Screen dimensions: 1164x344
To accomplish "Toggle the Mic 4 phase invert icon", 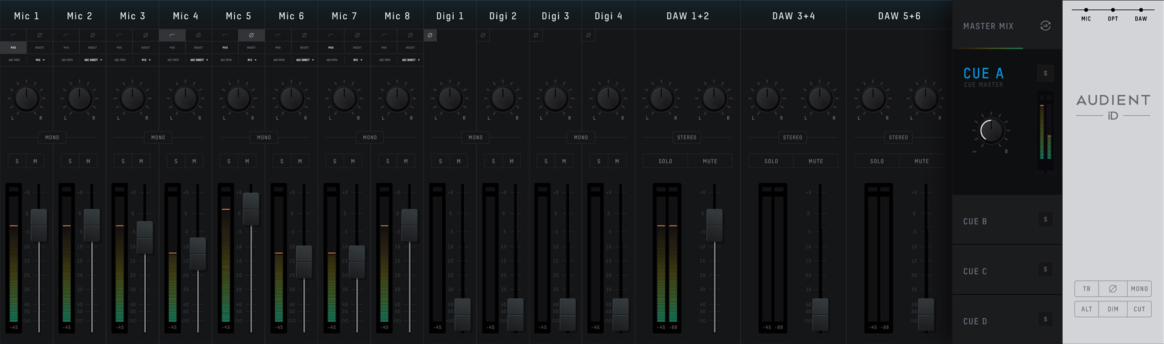I will (x=198, y=36).
